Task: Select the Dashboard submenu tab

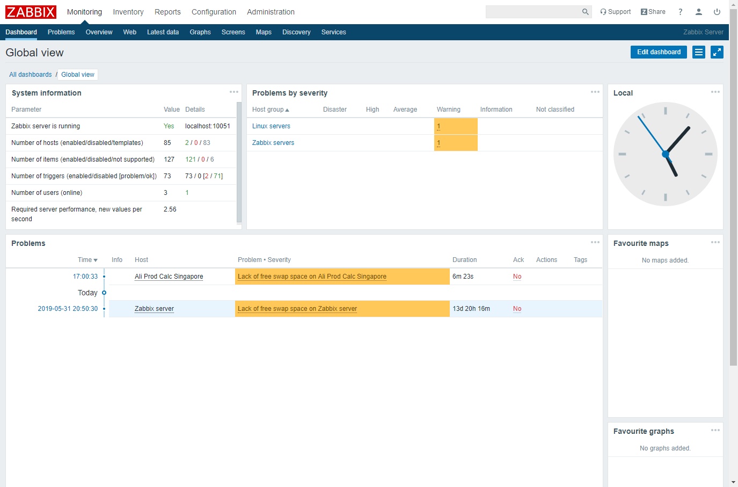Action: coord(21,32)
